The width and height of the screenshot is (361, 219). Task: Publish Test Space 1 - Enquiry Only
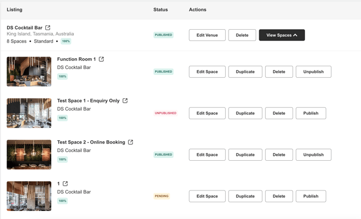(x=310, y=113)
